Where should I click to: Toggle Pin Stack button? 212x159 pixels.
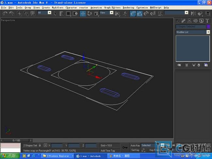179,65
